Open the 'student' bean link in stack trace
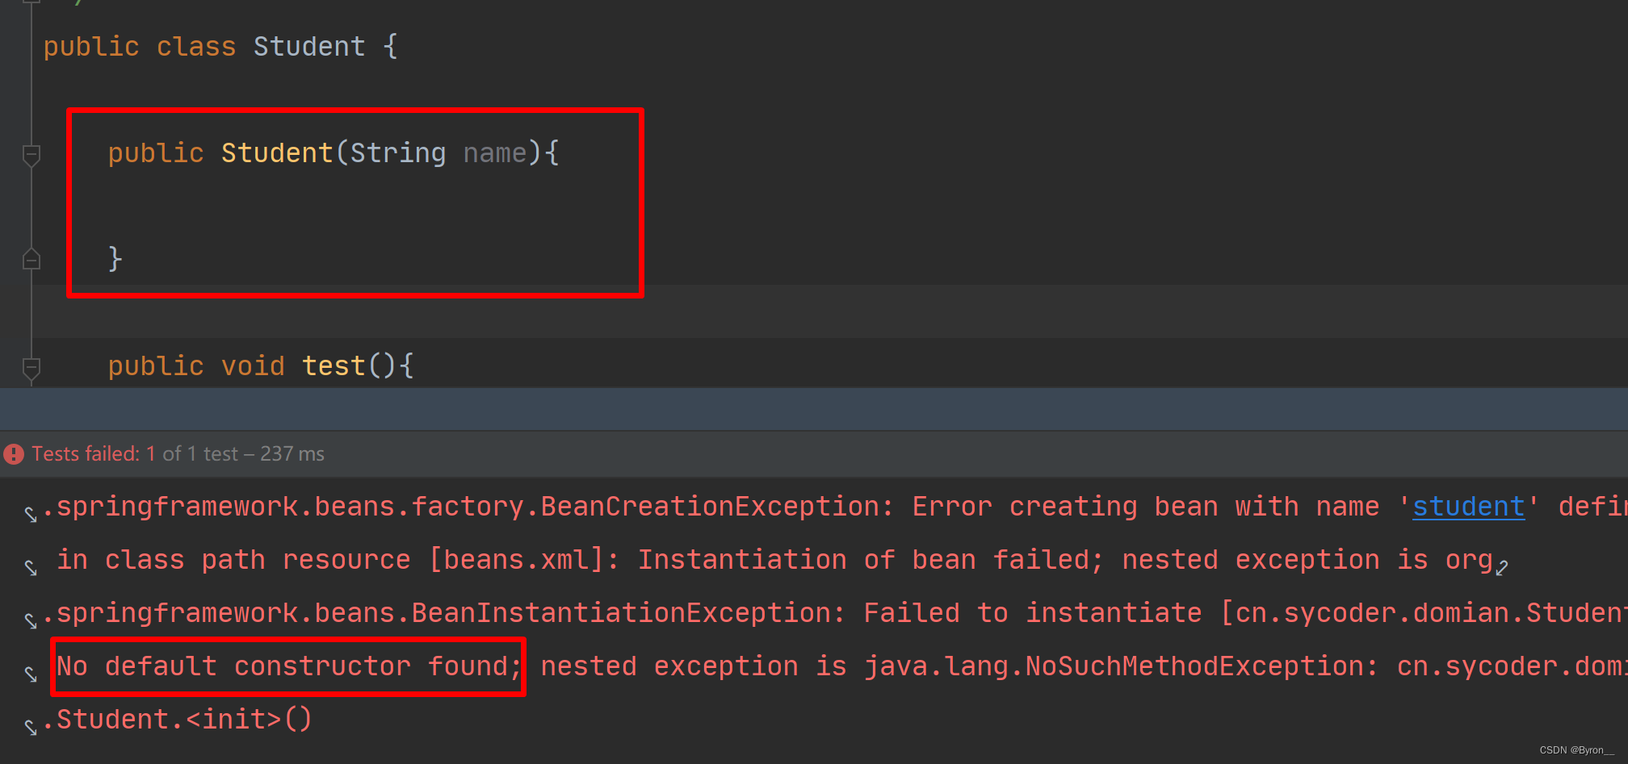The width and height of the screenshot is (1628, 764). click(1468, 507)
